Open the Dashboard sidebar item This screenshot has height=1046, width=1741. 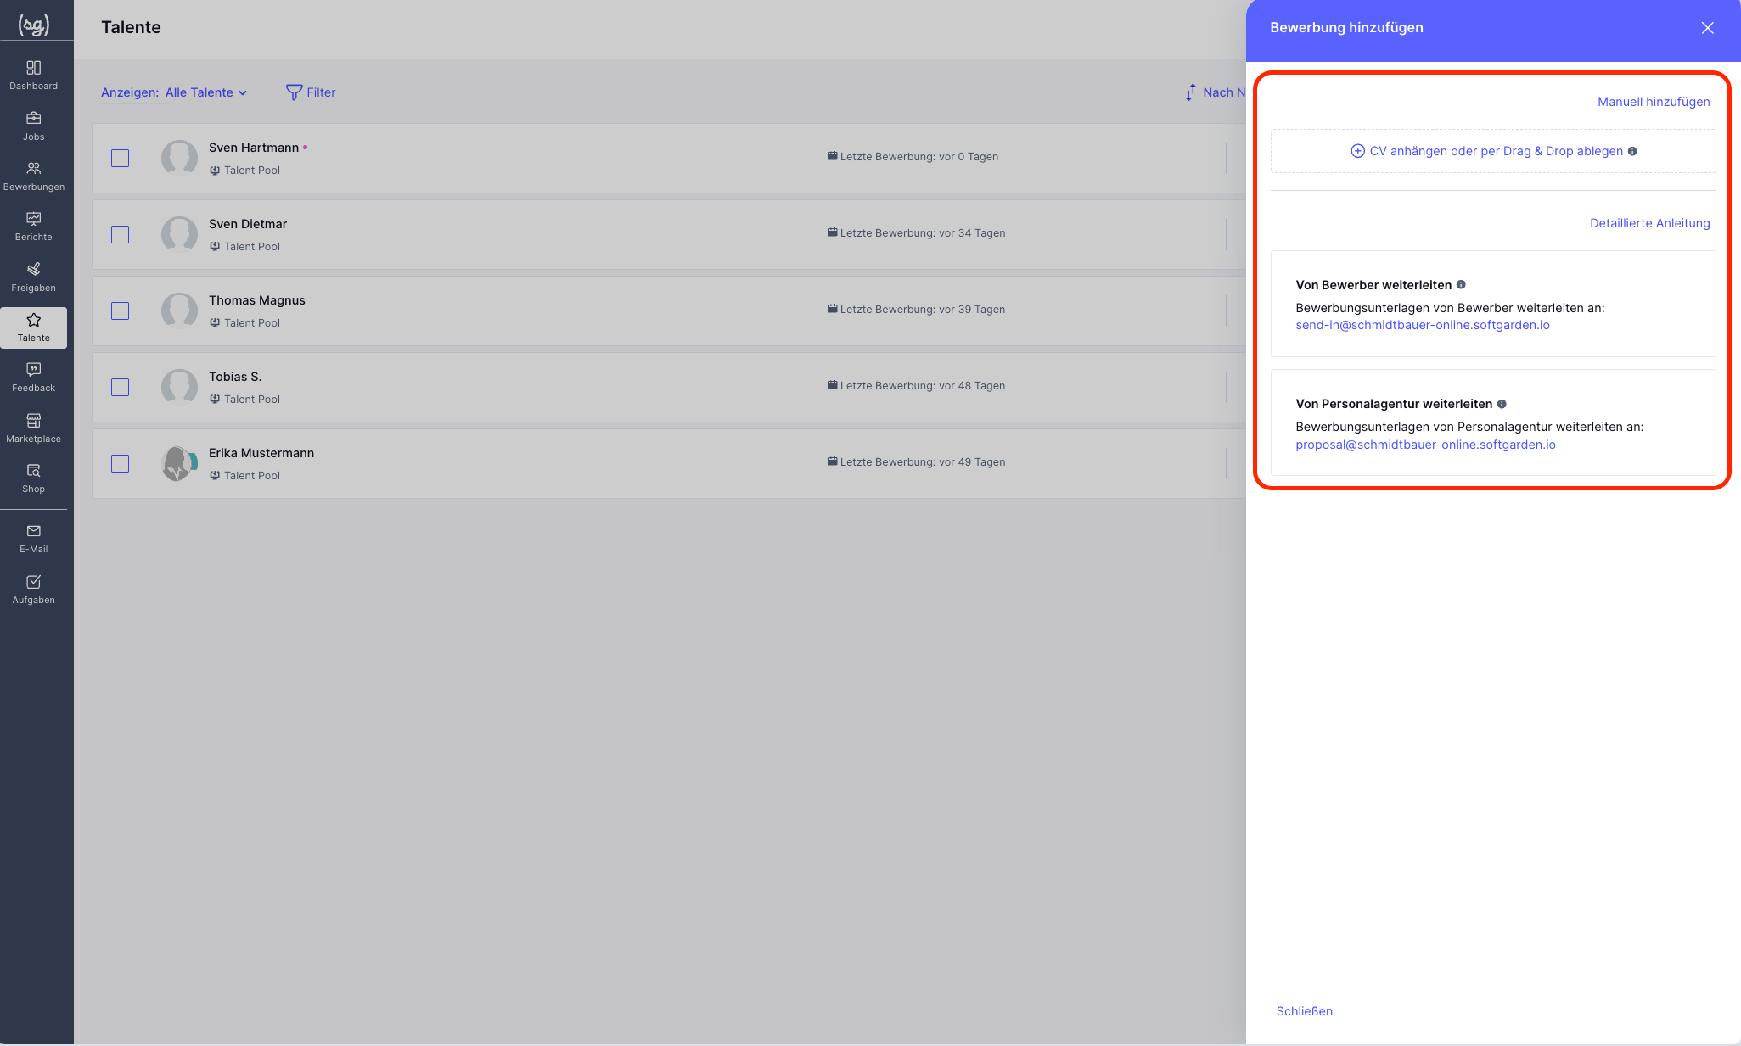click(34, 76)
